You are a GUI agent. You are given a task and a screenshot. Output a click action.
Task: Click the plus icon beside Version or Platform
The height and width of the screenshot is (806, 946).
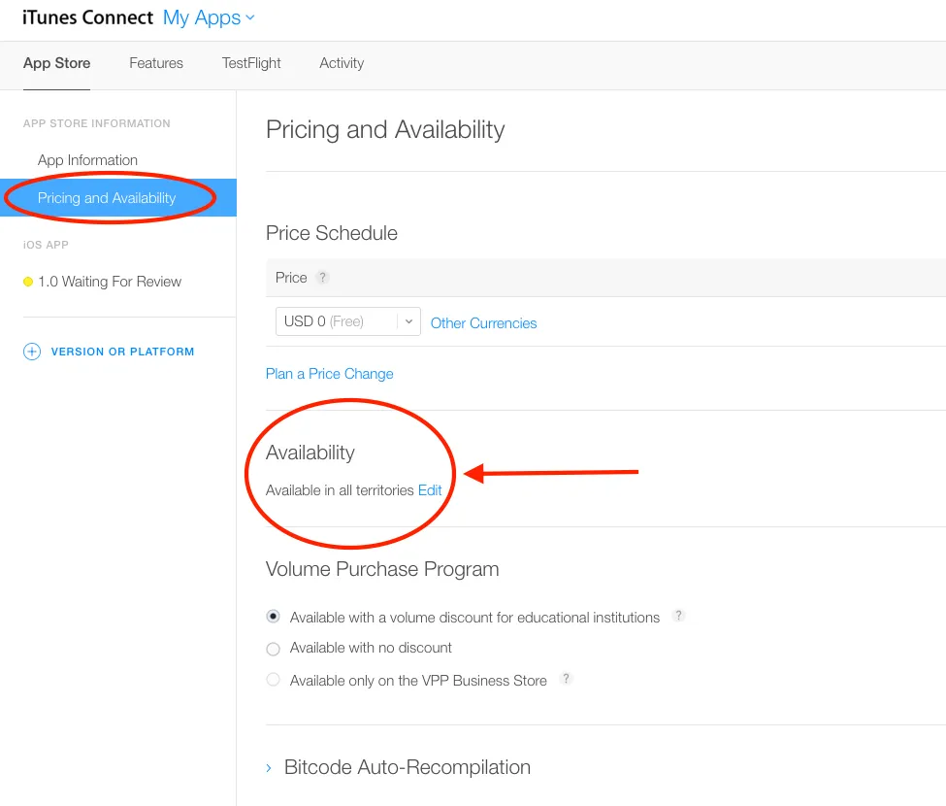pos(32,352)
